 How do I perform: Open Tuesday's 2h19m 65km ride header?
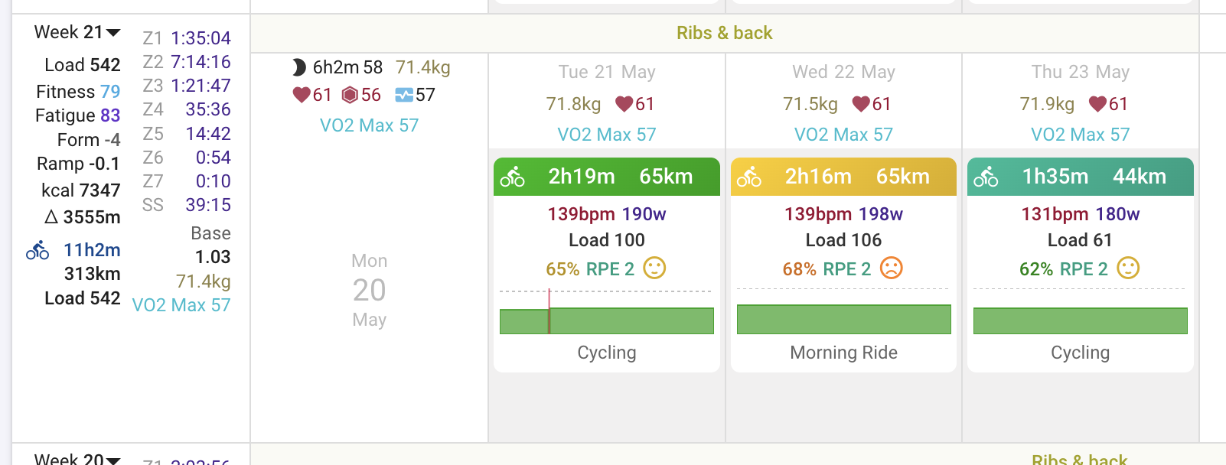click(x=607, y=177)
